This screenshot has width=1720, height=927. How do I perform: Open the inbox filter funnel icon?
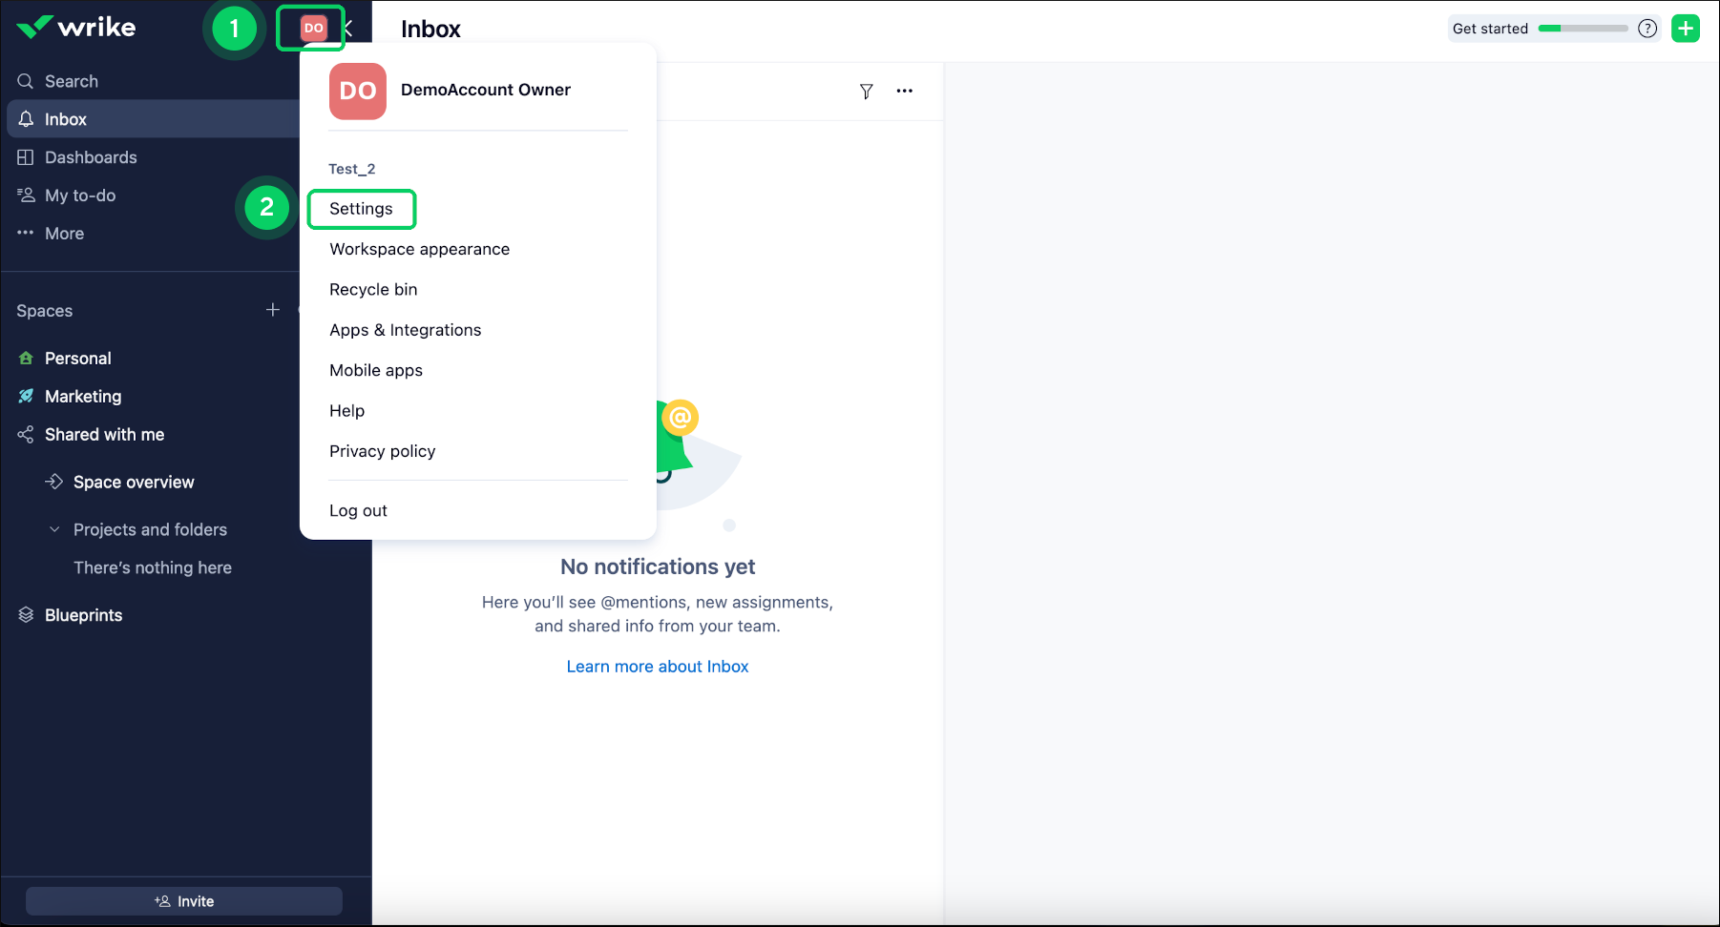click(866, 92)
